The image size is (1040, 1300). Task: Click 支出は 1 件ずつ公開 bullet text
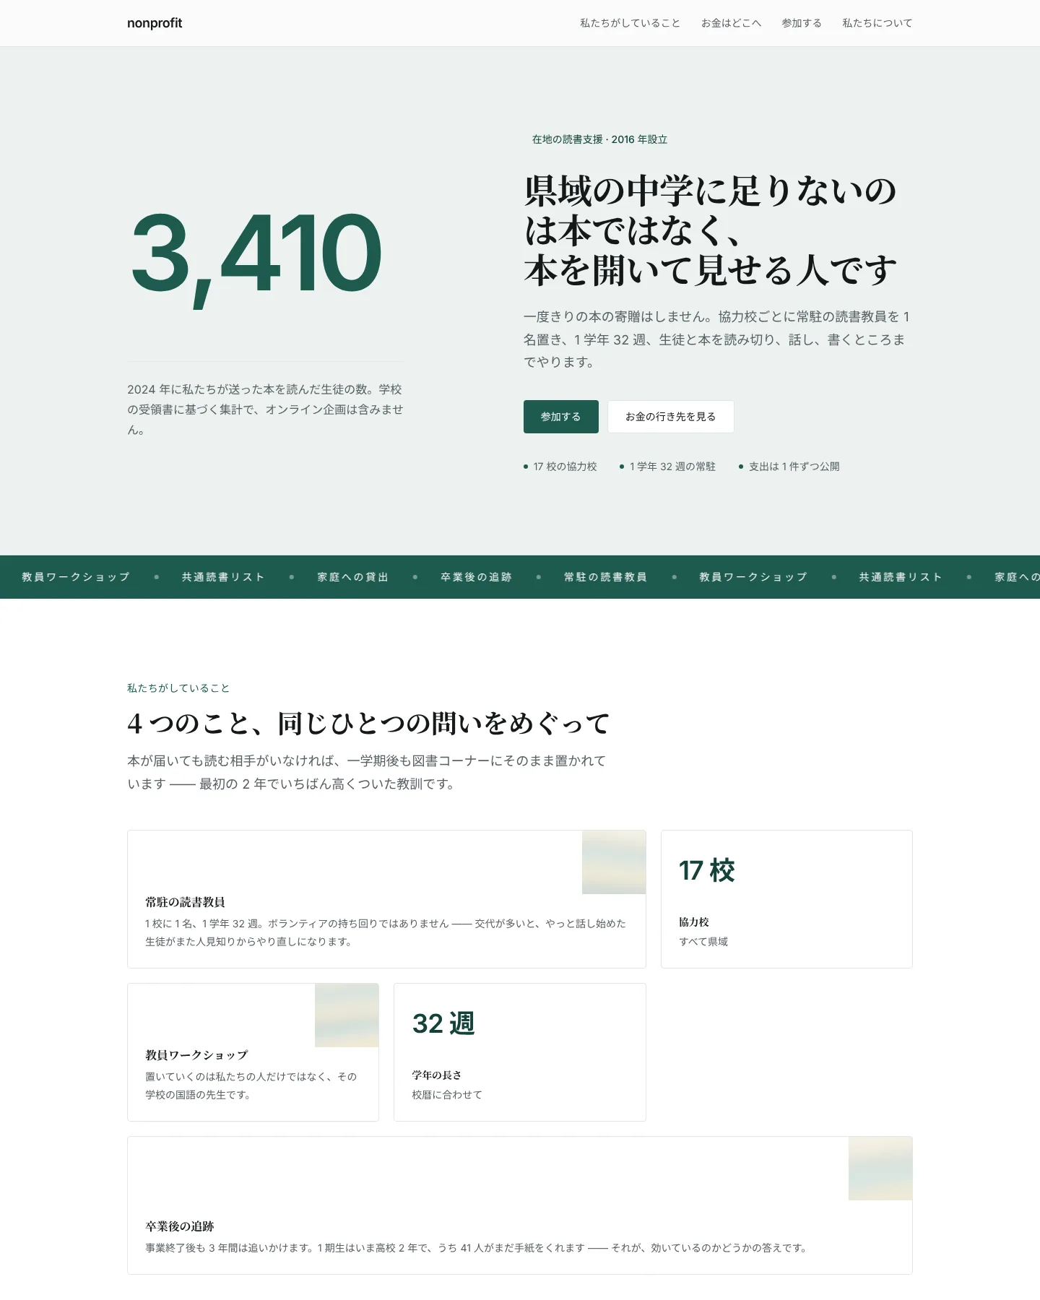pyautogui.click(x=794, y=467)
